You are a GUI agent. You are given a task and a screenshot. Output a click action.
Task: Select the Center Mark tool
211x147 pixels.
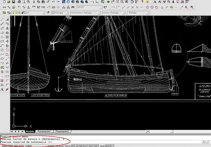tap(58, 7)
